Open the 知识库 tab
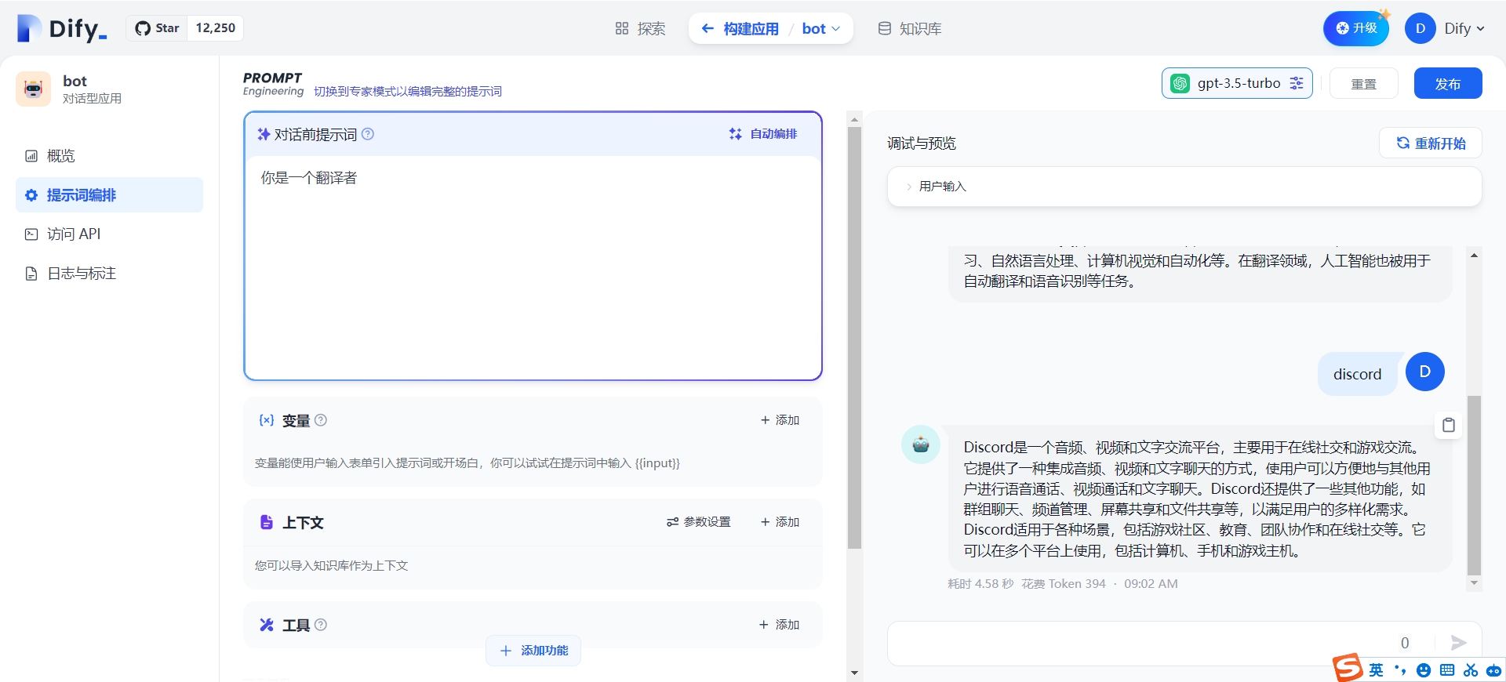 910,29
